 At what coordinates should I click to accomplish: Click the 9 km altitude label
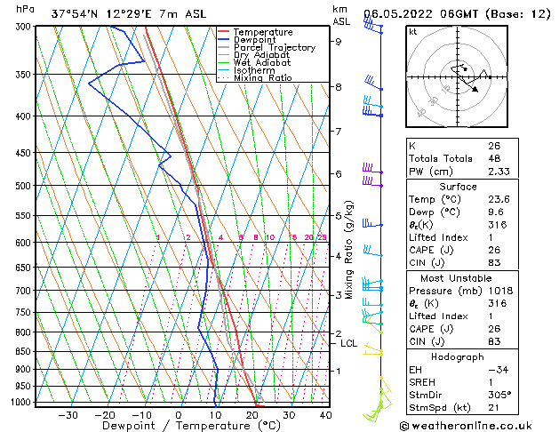coord(338,42)
